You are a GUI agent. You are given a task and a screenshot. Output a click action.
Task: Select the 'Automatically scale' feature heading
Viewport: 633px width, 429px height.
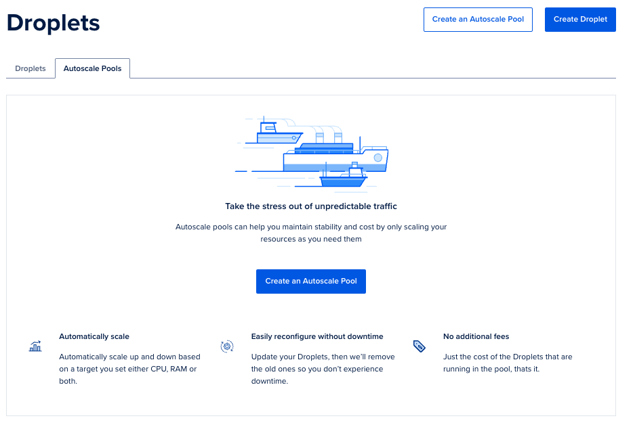coord(94,336)
